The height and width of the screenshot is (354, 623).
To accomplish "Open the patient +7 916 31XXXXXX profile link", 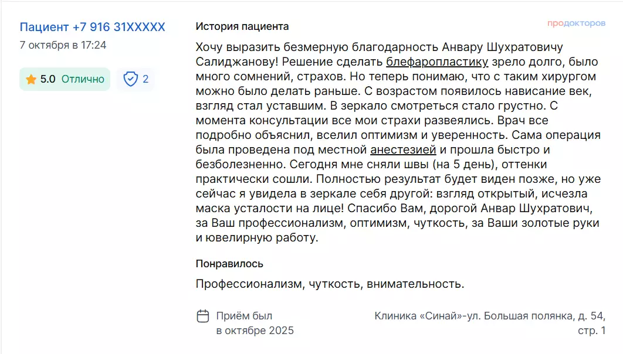I will tap(92, 27).
